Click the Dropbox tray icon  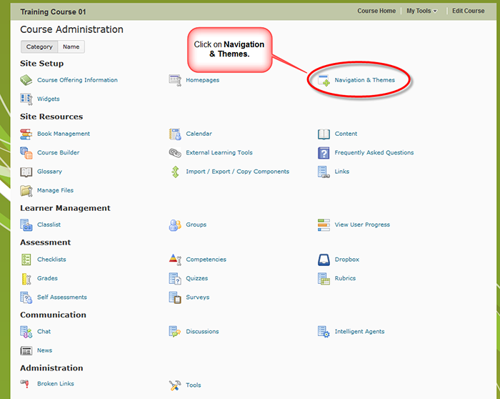324,260
